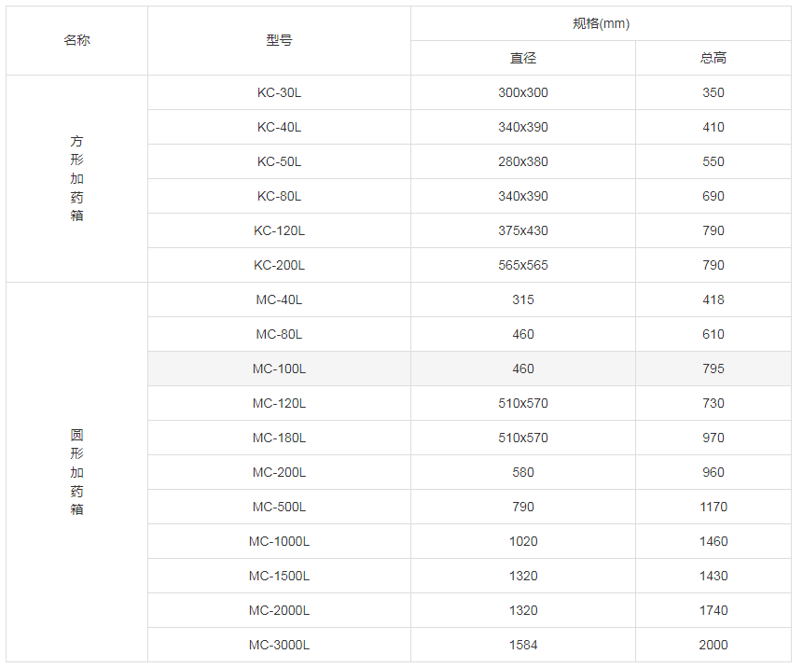
Task: Select the MC-2000L model cell
Action: (279, 610)
